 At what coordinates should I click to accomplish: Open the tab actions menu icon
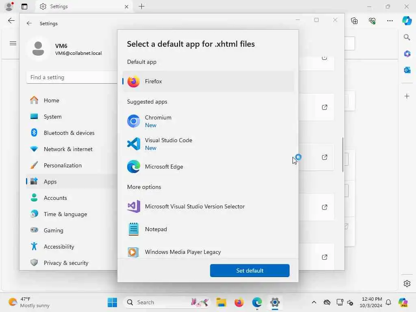(24, 6)
